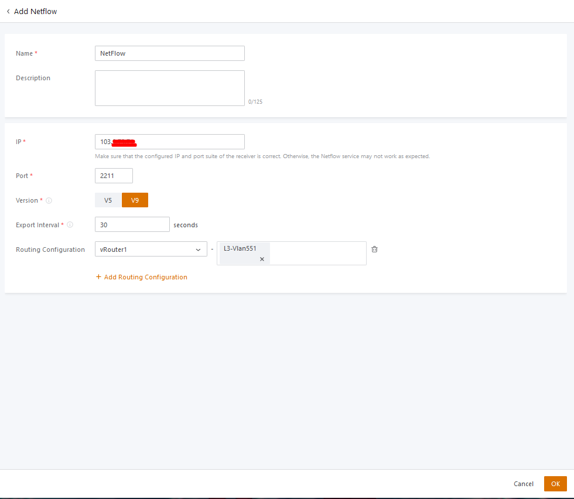Click the plus icon before Add Routing Configuration

click(98, 277)
